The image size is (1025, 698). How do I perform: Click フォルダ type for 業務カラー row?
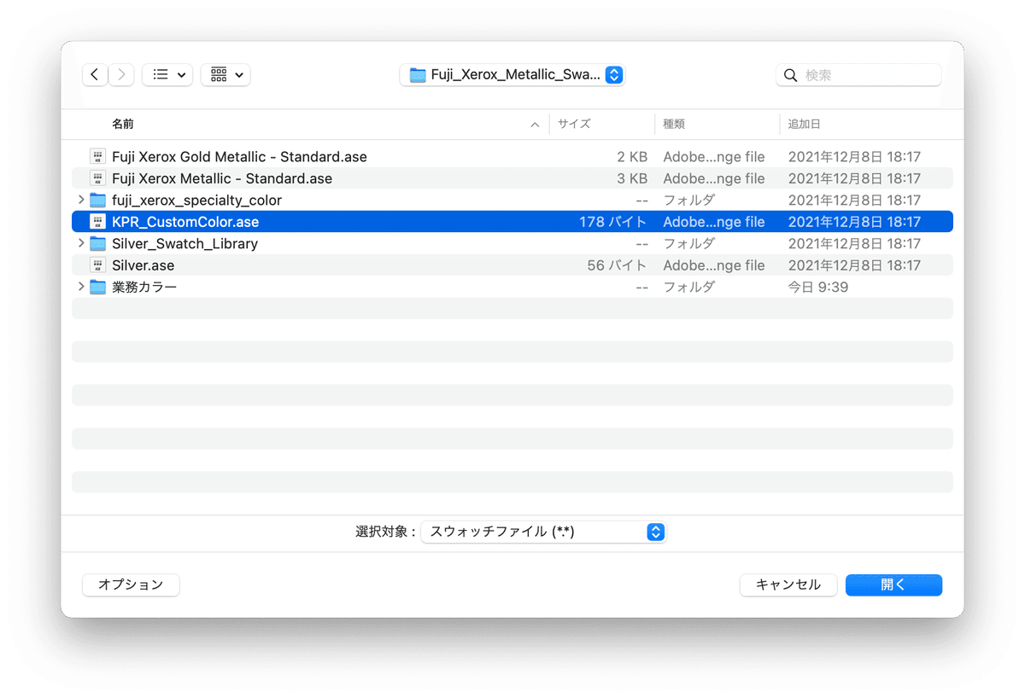pos(688,288)
